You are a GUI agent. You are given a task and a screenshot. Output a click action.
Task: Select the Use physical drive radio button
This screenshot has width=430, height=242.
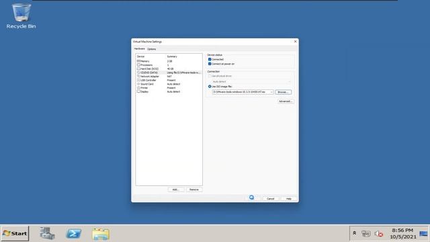tap(210, 76)
